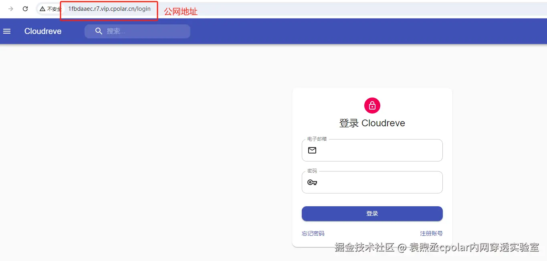Viewport: 547px width, 261px height.
Task: Focus the 电子邮箱 email input field
Action: 372,150
